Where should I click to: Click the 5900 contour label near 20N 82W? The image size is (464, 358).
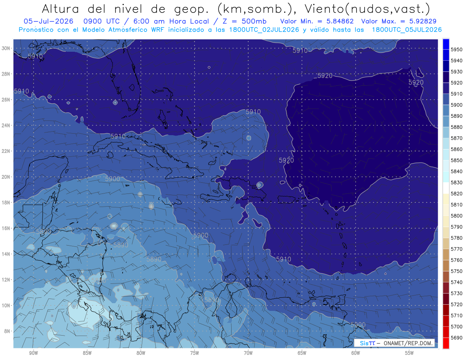click(x=113, y=179)
